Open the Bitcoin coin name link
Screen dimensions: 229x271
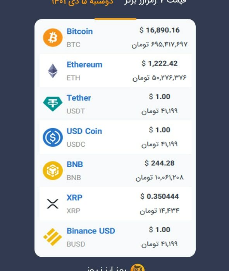tap(80, 31)
